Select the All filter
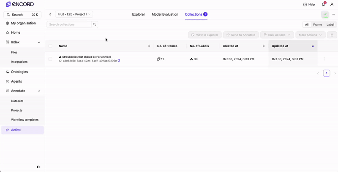This screenshot has width=338, height=172. pos(307,24)
